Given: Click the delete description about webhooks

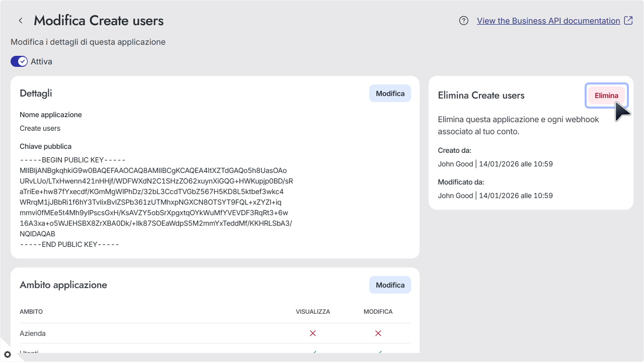Looking at the screenshot, I should (x=518, y=126).
